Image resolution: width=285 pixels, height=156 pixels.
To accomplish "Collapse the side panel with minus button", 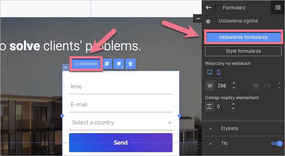I will [x=198, y=18].
